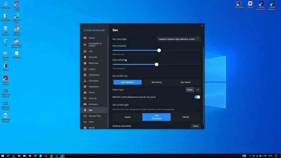Select Bas Sustur transmission type
The height and width of the screenshot is (158, 281).
coord(185,82)
